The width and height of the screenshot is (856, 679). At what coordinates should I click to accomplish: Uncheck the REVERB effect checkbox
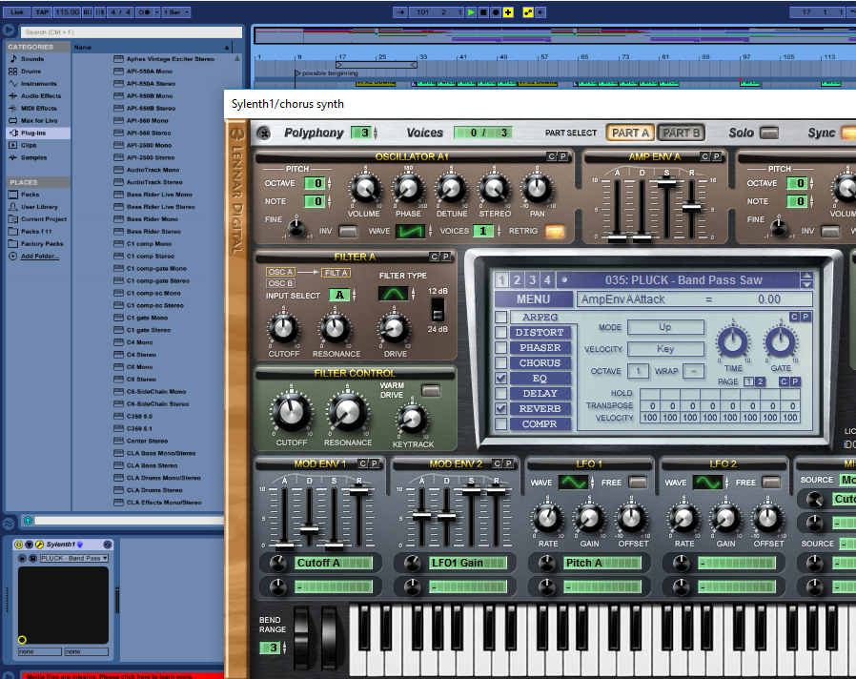click(x=500, y=408)
